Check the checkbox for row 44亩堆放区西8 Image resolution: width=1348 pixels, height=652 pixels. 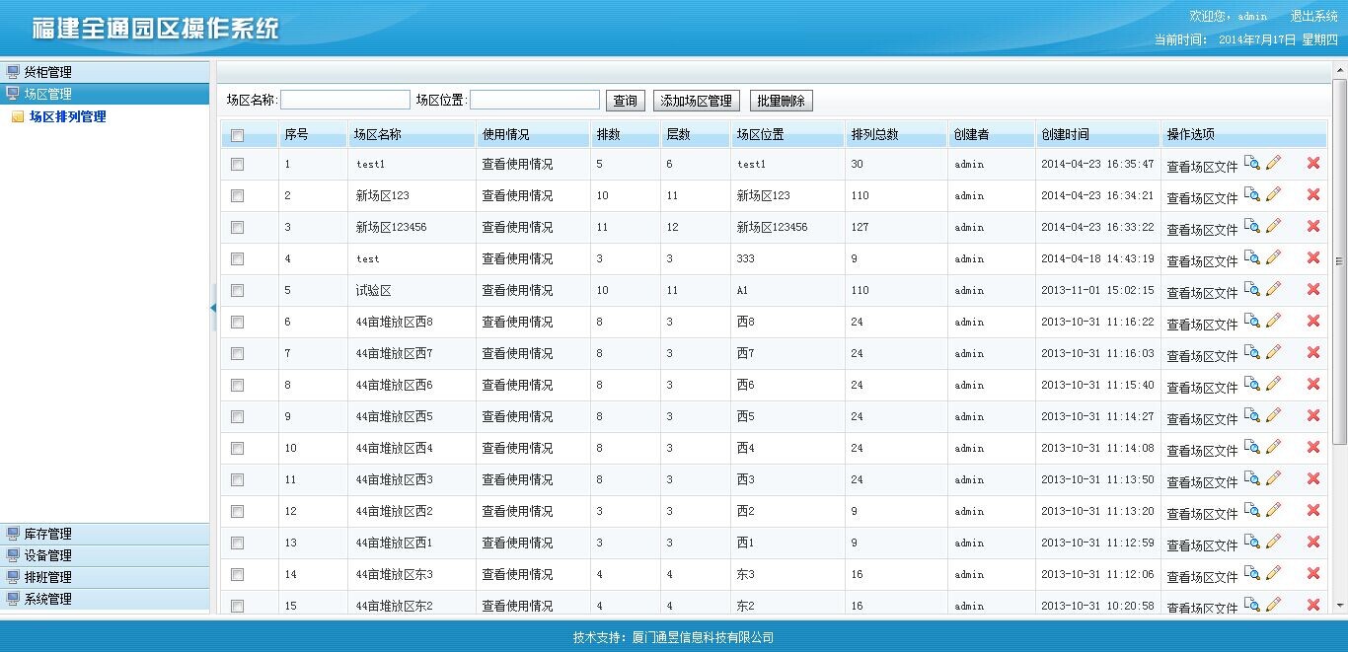tap(237, 323)
